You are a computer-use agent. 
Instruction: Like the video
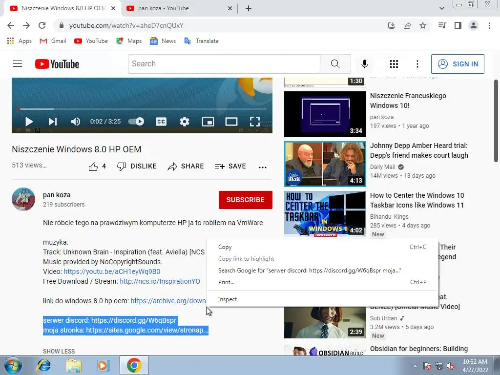97,167
